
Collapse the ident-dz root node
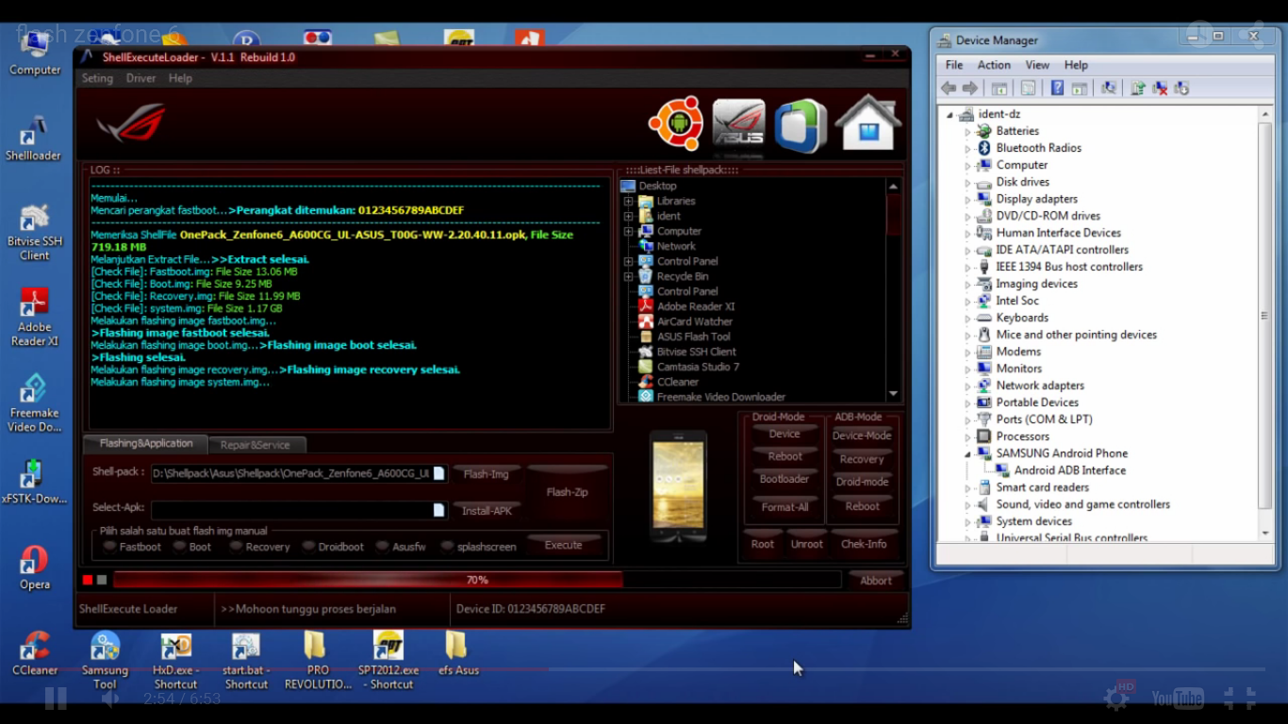(950, 115)
